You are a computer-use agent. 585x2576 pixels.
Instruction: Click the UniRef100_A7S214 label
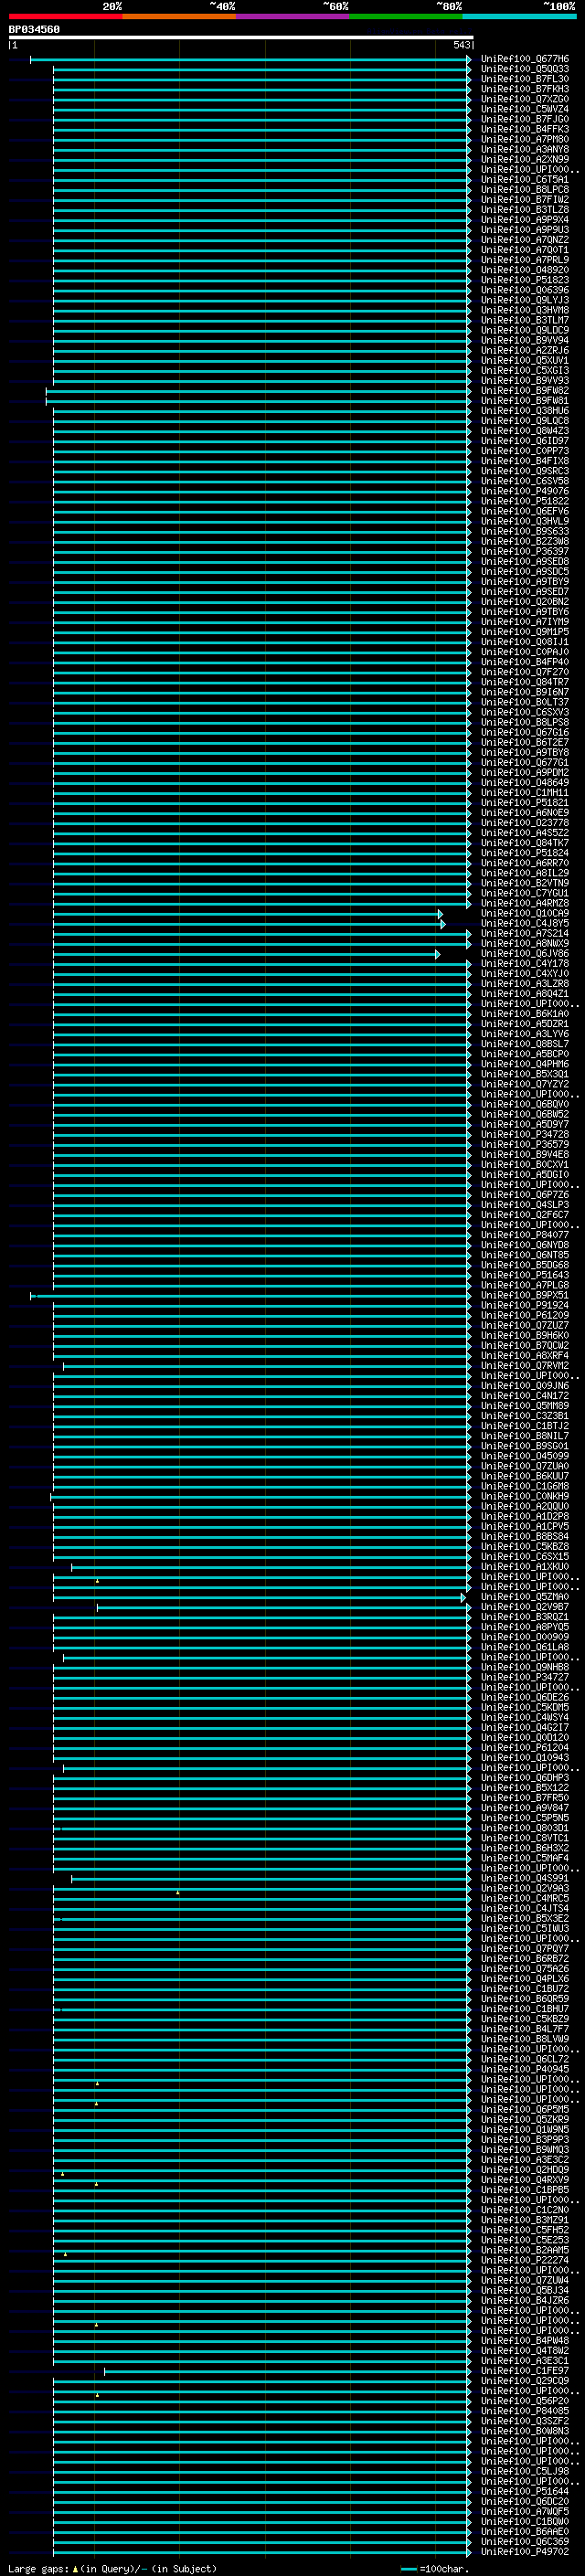(x=524, y=933)
